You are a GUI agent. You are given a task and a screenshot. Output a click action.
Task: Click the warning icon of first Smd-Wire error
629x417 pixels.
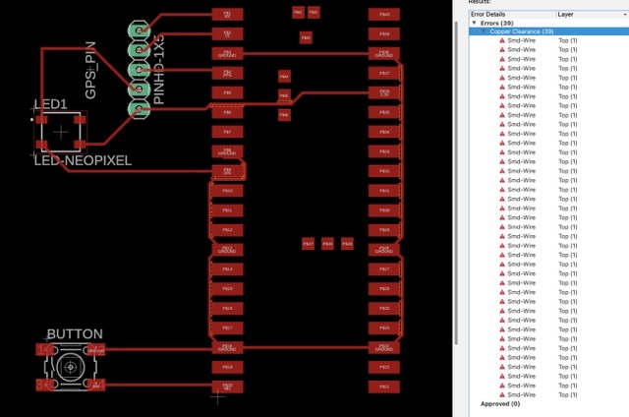click(x=501, y=40)
